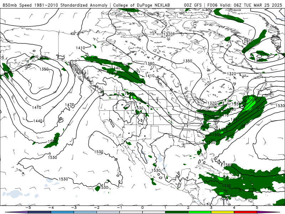285x214 pixels.
Task: Click the 'F006 Valid: 06Z TUE MAR 25 2025' text
Action: (245, 5)
